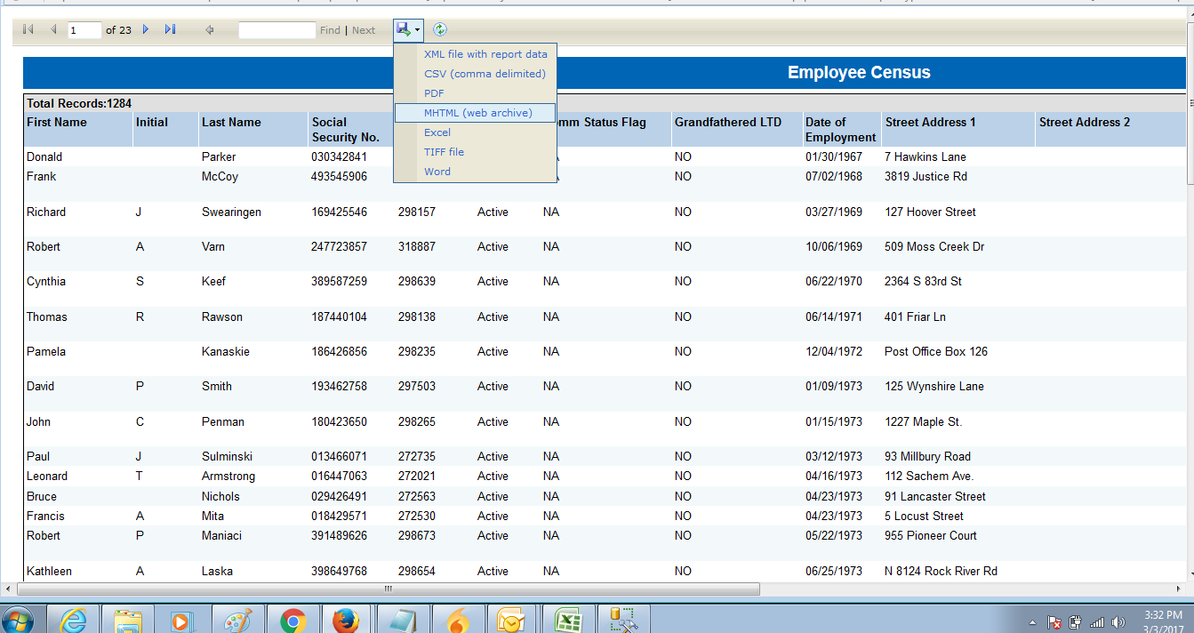Click the address 91 Lancaster Street
This screenshot has height=633, width=1194.
coord(935,496)
